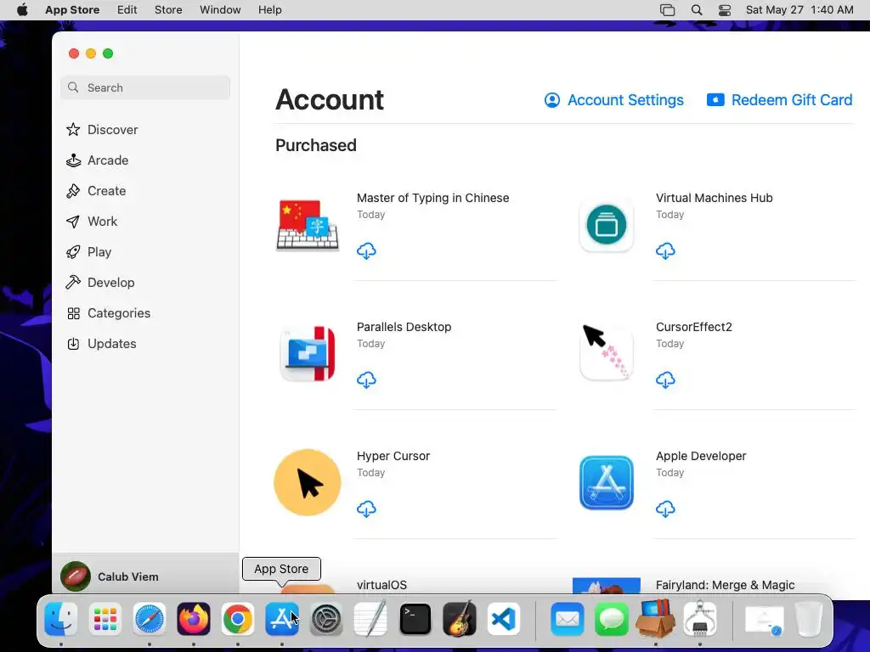The image size is (870, 652).
Task: Open the Work category
Action: tap(145, 222)
